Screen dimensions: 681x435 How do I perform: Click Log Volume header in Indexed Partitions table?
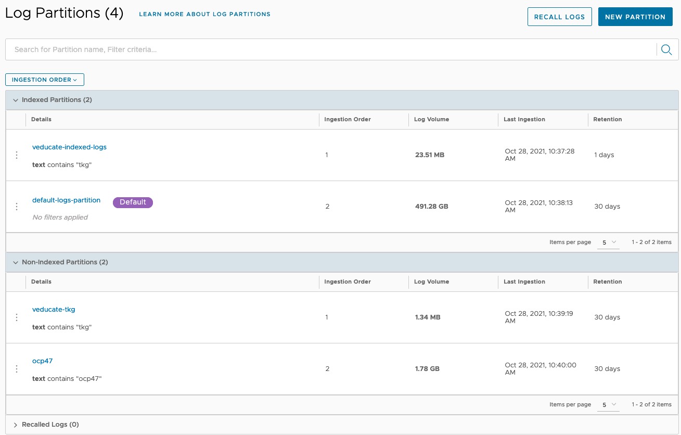(431, 119)
